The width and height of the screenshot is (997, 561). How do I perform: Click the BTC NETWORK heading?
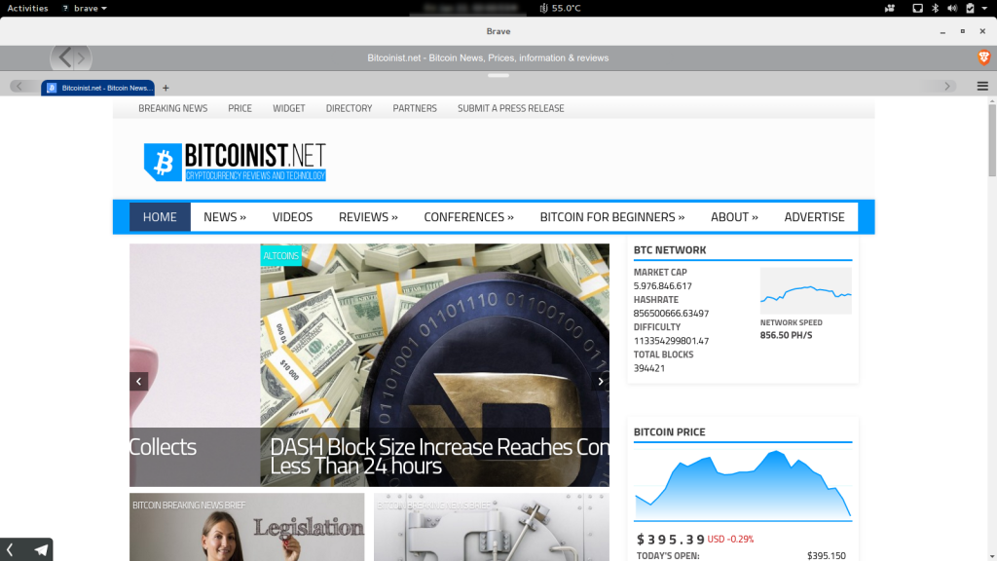click(670, 250)
